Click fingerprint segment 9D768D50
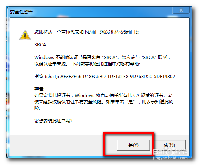199x165 pixels. [x=141, y=77]
